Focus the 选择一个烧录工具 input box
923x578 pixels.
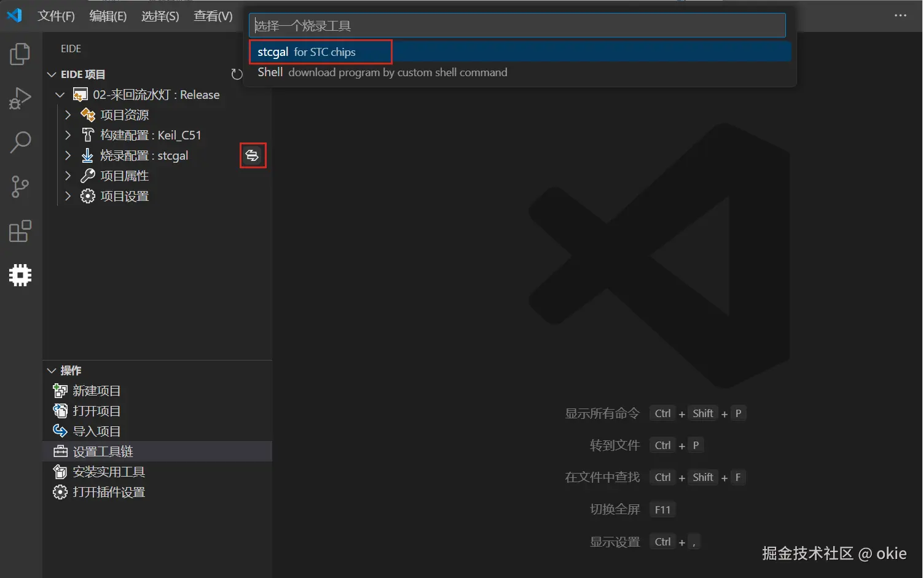point(517,25)
